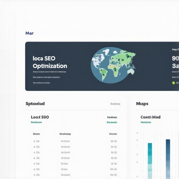The image size is (179, 179).
Task: Click the "Miaps" panel heading
Action: 142,103
